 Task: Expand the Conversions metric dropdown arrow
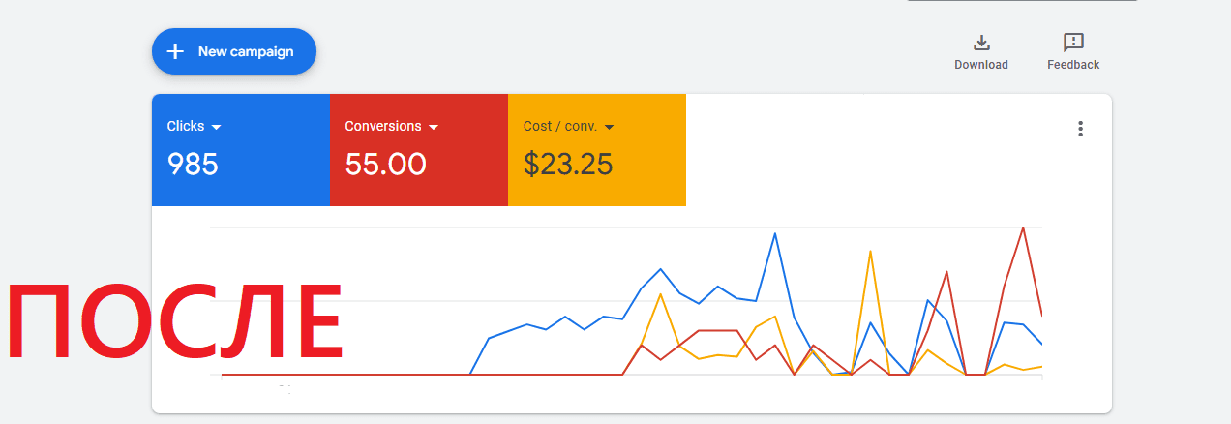click(x=434, y=127)
